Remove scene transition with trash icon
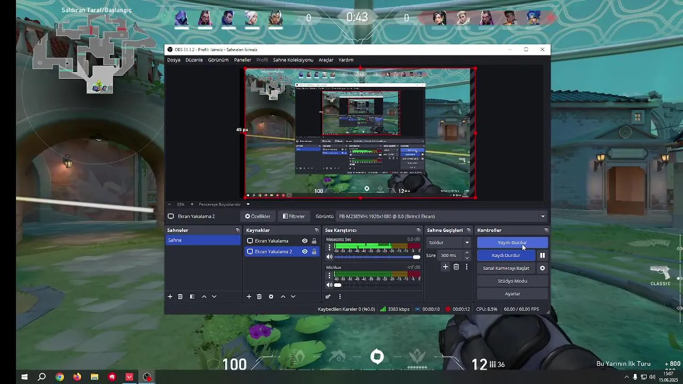This screenshot has height=384, width=683. [x=456, y=267]
